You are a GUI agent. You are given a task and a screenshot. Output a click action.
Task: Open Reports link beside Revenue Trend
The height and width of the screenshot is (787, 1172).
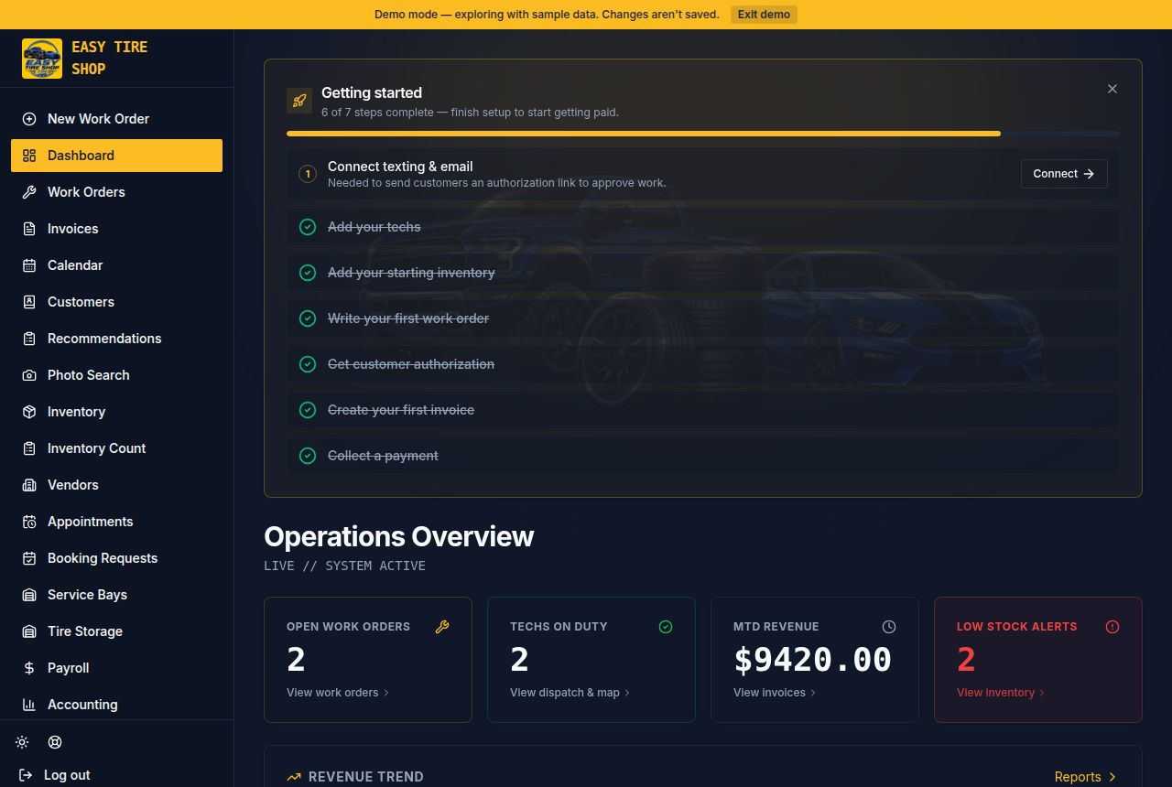tap(1086, 777)
